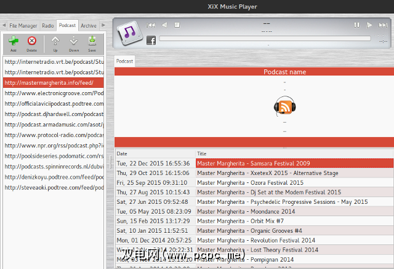Select the podcasts.spinninrecords.nl feed
Image resolution: width=394 pixels, height=269 pixels.
(54, 166)
